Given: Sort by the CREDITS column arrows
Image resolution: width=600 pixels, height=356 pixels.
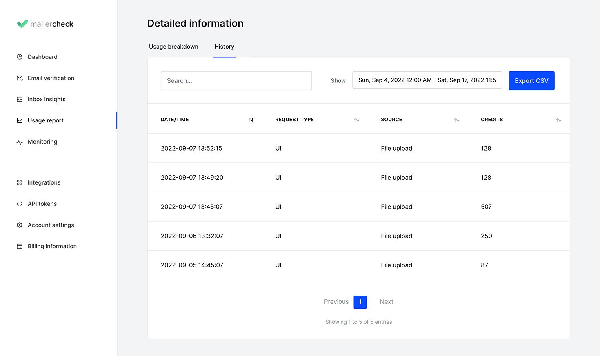Looking at the screenshot, I should pyautogui.click(x=559, y=120).
